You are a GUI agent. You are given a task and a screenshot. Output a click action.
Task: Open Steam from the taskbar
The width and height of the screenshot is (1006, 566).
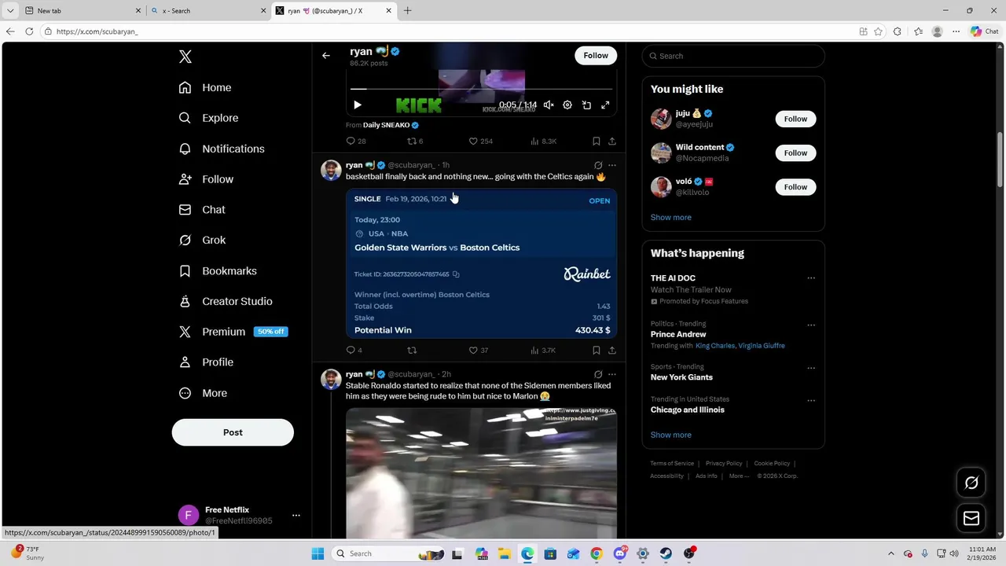click(666, 553)
